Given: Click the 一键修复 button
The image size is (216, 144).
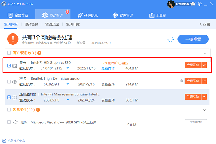Looking at the screenshot, I should pos(193,39).
